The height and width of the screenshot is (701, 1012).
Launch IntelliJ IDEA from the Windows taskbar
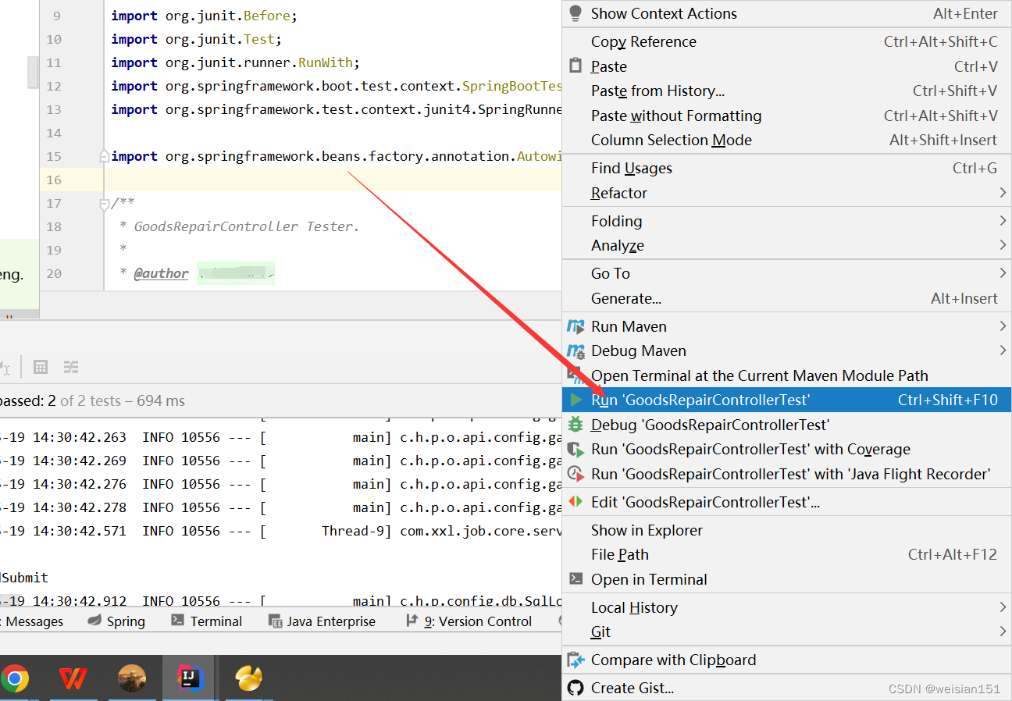(x=190, y=678)
